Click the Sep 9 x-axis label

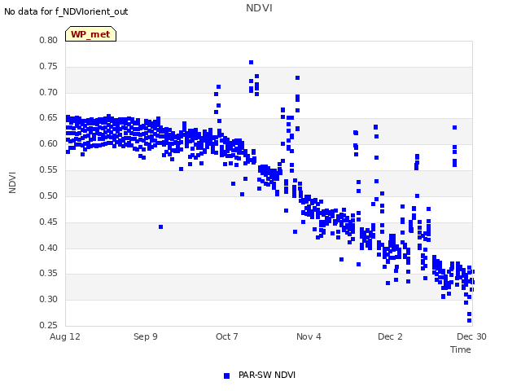tap(146, 336)
